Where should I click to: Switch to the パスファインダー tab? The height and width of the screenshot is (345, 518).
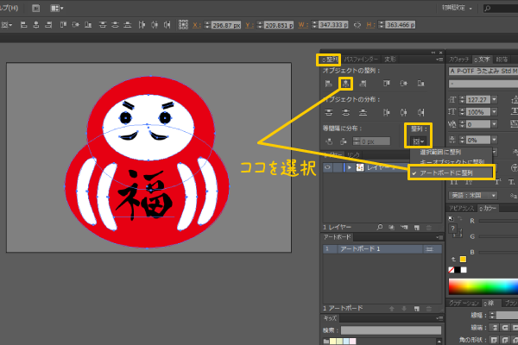(361, 60)
